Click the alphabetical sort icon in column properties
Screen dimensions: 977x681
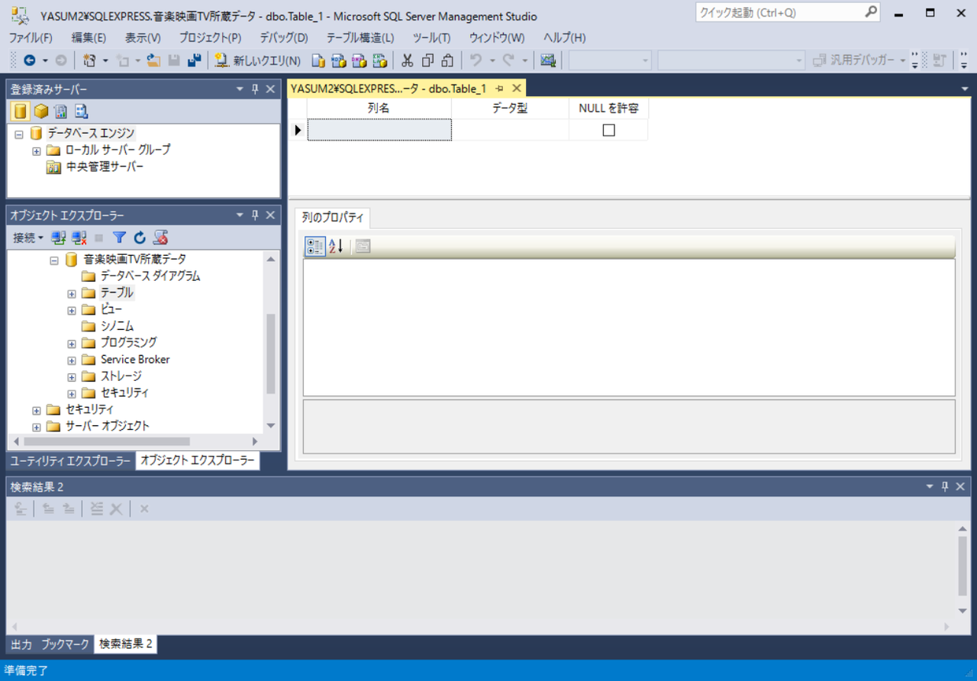tap(336, 246)
